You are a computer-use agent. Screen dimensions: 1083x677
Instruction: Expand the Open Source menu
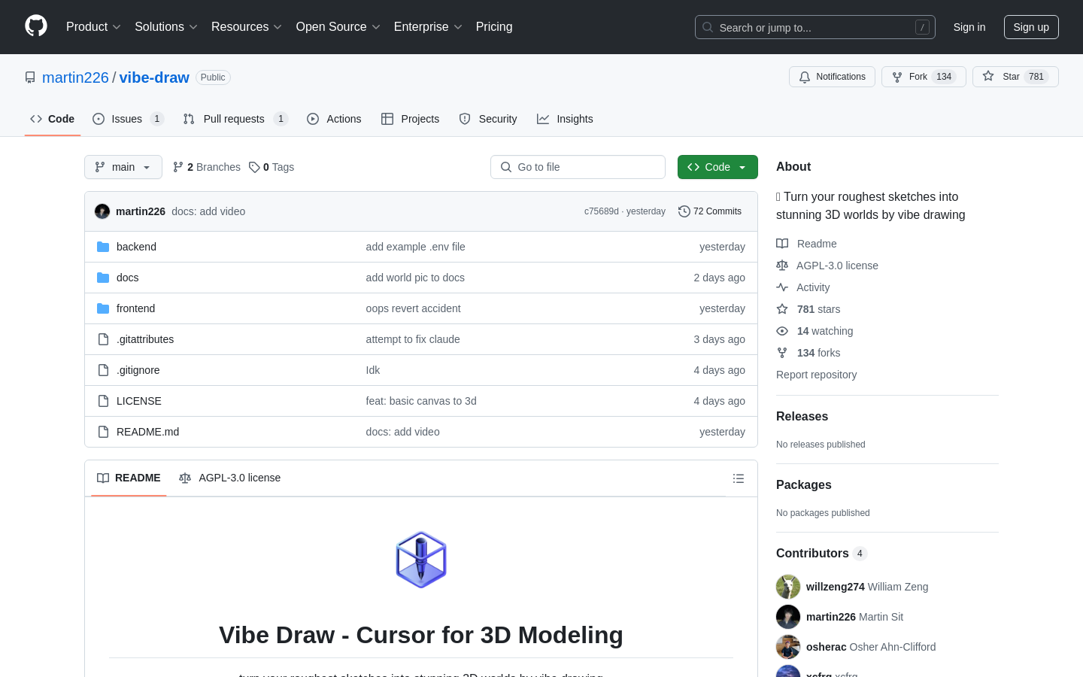[338, 27]
